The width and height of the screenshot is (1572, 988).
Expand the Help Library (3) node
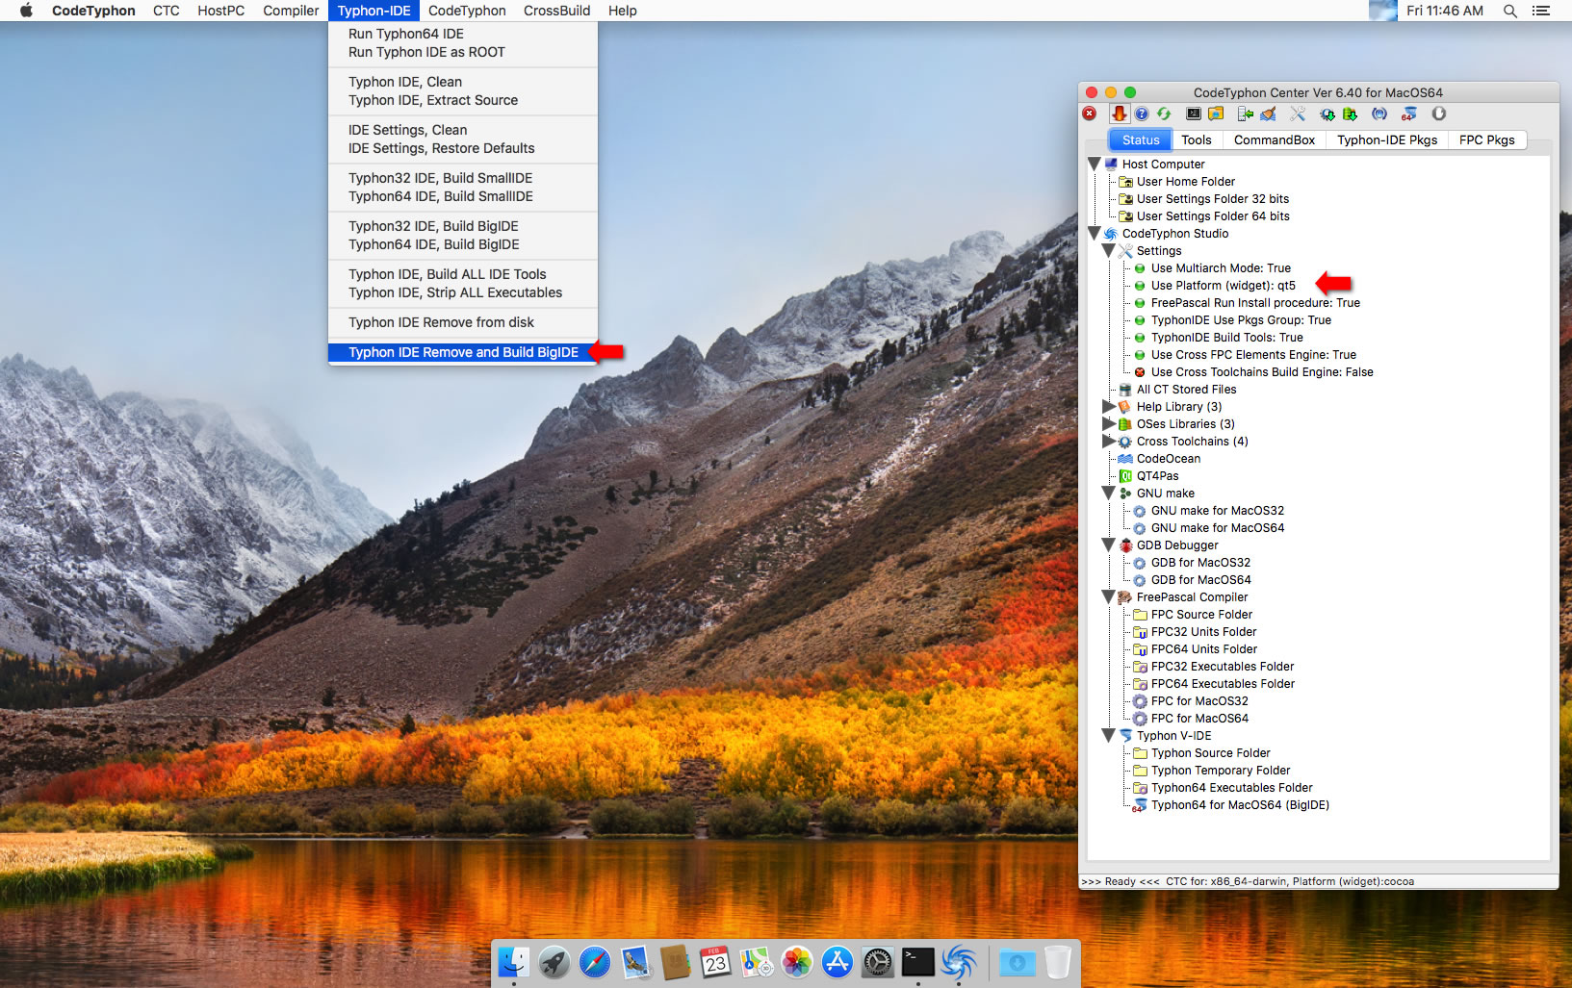click(x=1109, y=407)
